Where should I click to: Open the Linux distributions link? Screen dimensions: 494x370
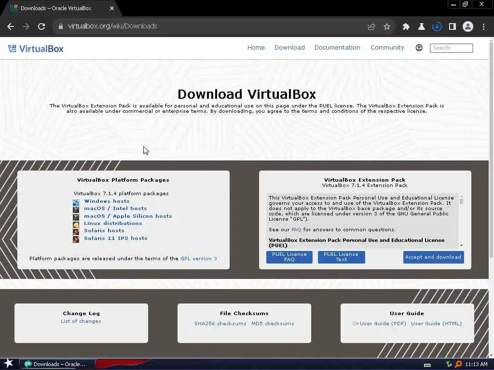(113, 223)
